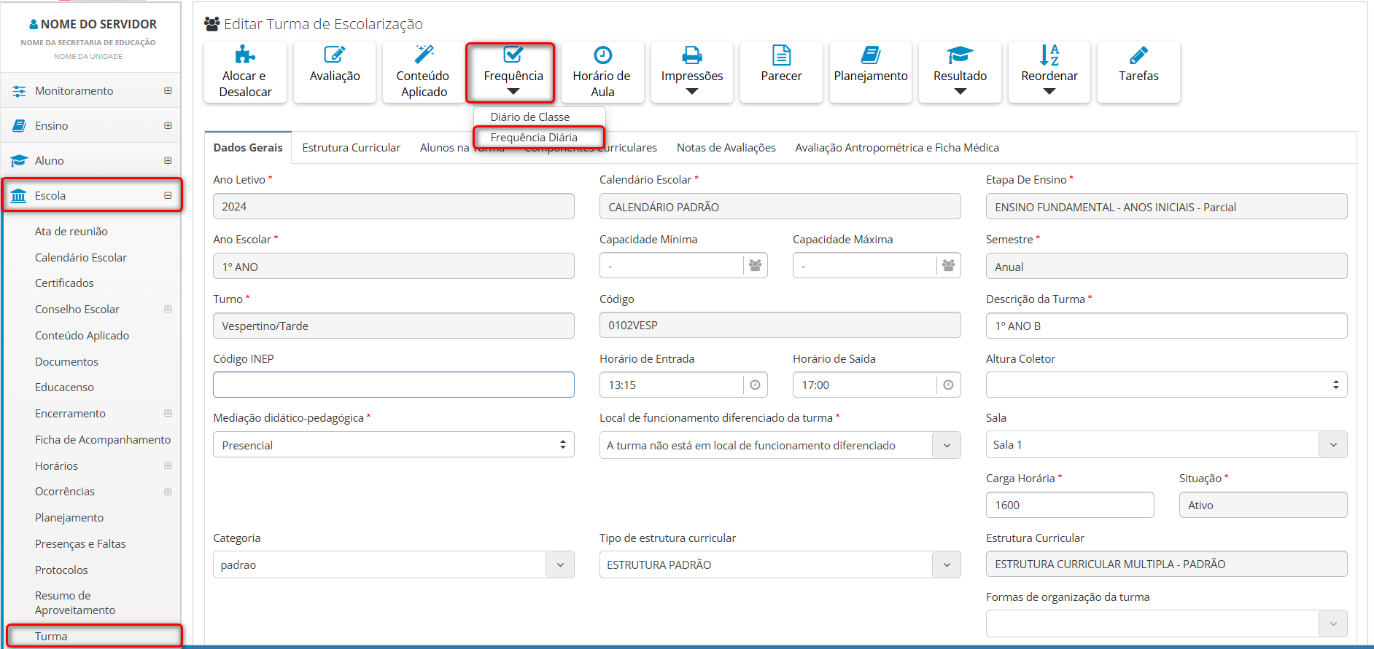This screenshot has height=649, width=1374.
Task: Collapse the Escola sidebar section
Action: [x=168, y=196]
